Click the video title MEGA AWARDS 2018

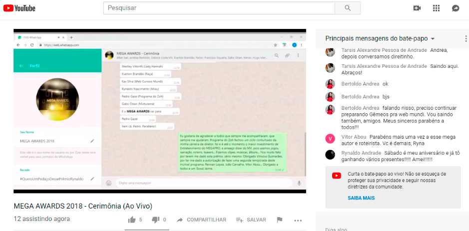pyautogui.click(x=83, y=206)
